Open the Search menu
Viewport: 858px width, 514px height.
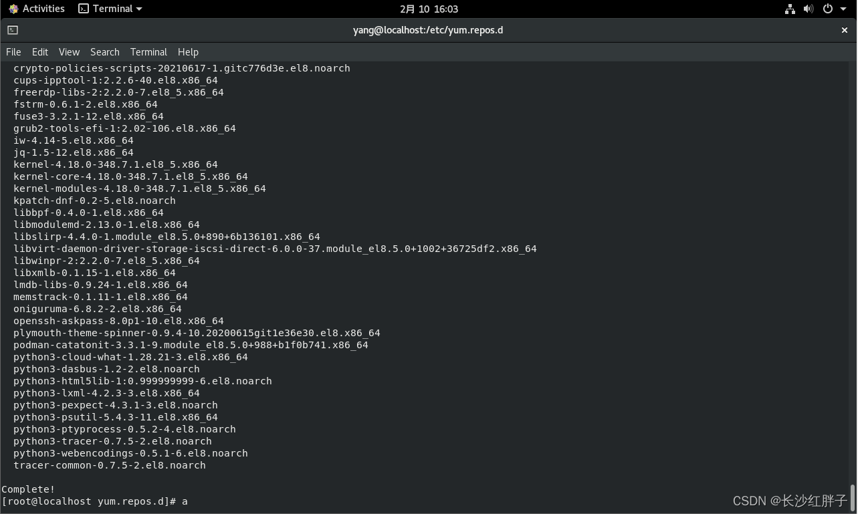tap(105, 52)
